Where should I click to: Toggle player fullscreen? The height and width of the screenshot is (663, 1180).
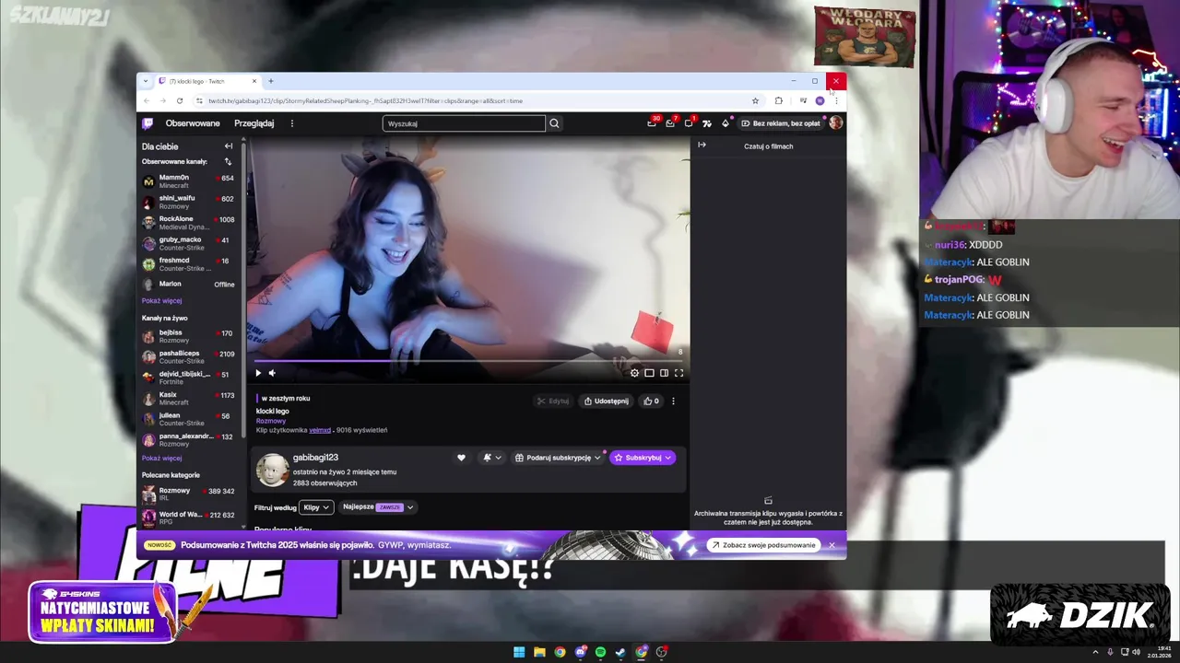[678, 373]
